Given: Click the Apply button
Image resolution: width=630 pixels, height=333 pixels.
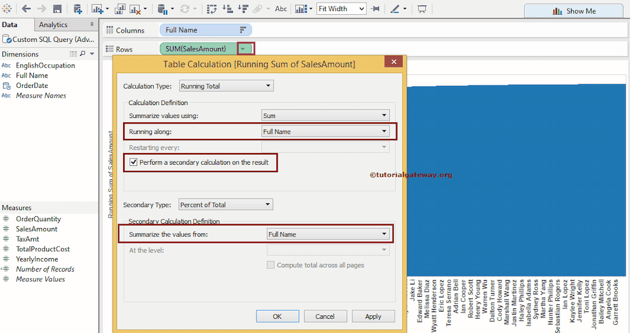Looking at the screenshot, I should pyautogui.click(x=373, y=316).
